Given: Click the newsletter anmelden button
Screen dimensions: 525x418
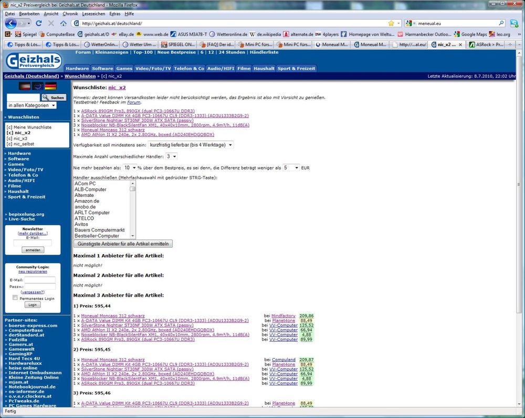Looking at the screenshot, I should [33, 250].
